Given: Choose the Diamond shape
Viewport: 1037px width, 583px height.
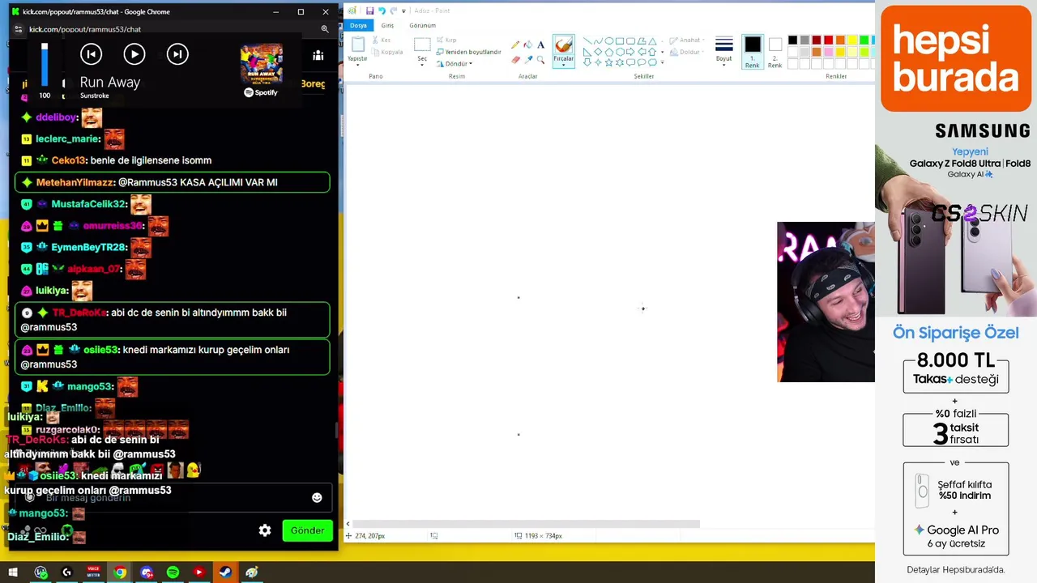Looking at the screenshot, I should 598,52.
